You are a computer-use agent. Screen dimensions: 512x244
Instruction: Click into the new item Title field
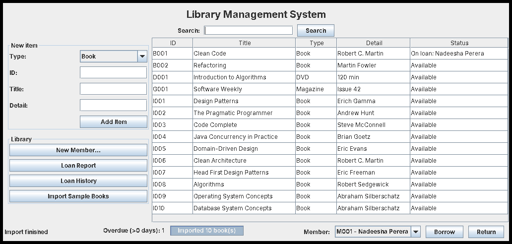pos(113,89)
